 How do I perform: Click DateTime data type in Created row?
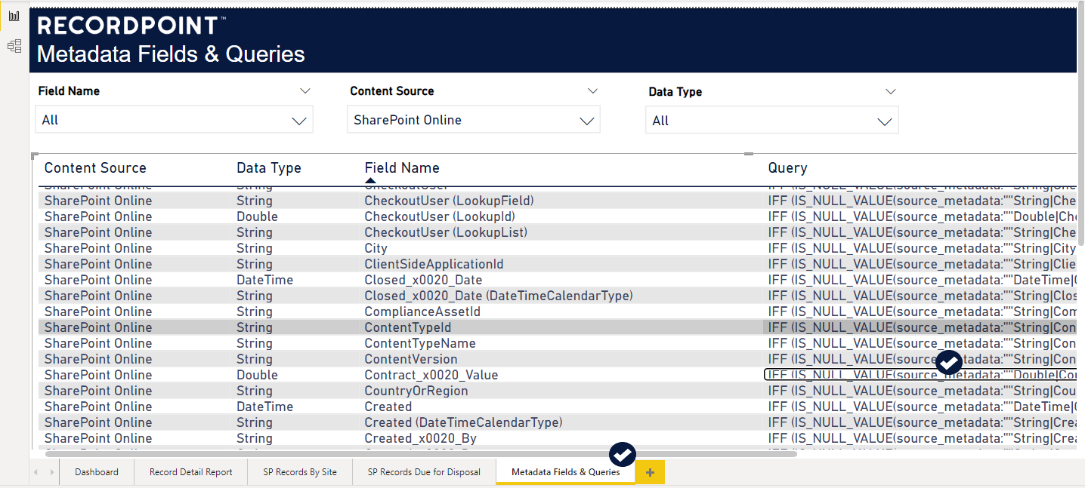[x=264, y=407]
